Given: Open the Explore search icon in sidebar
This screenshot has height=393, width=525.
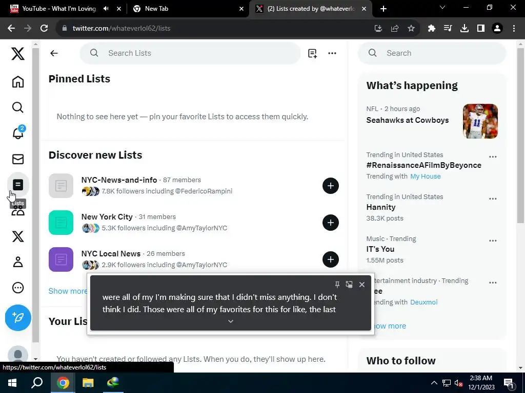Looking at the screenshot, I should pos(18,107).
